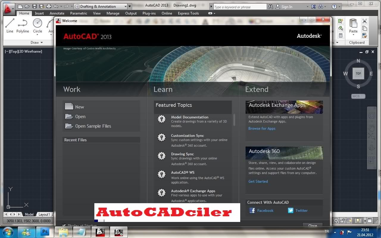Click the Save disk icon in Quick Access toolbar

point(34,6)
